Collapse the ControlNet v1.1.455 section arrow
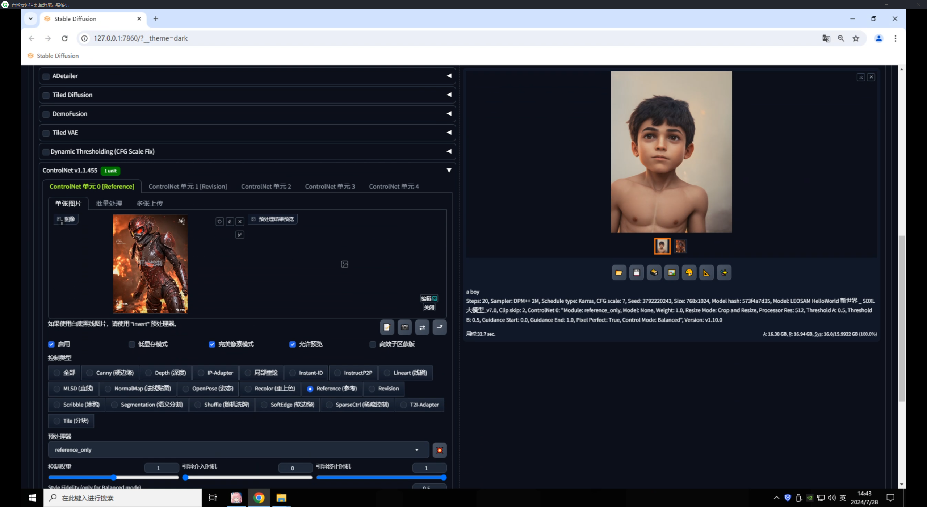The image size is (927, 507). [x=449, y=171]
